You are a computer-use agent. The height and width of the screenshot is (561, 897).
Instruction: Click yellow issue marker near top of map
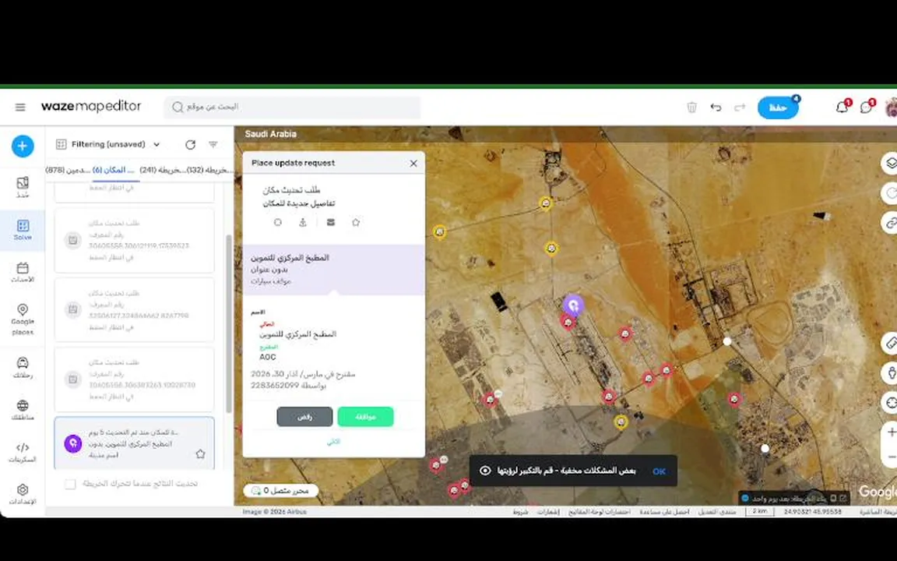coord(546,203)
